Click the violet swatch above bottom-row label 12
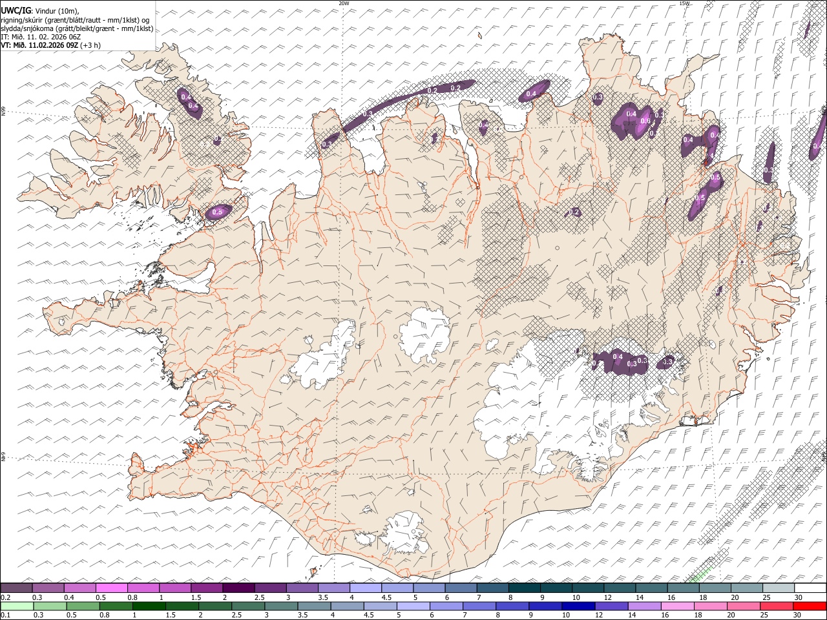The height and width of the screenshot is (620, 827). (611, 606)
